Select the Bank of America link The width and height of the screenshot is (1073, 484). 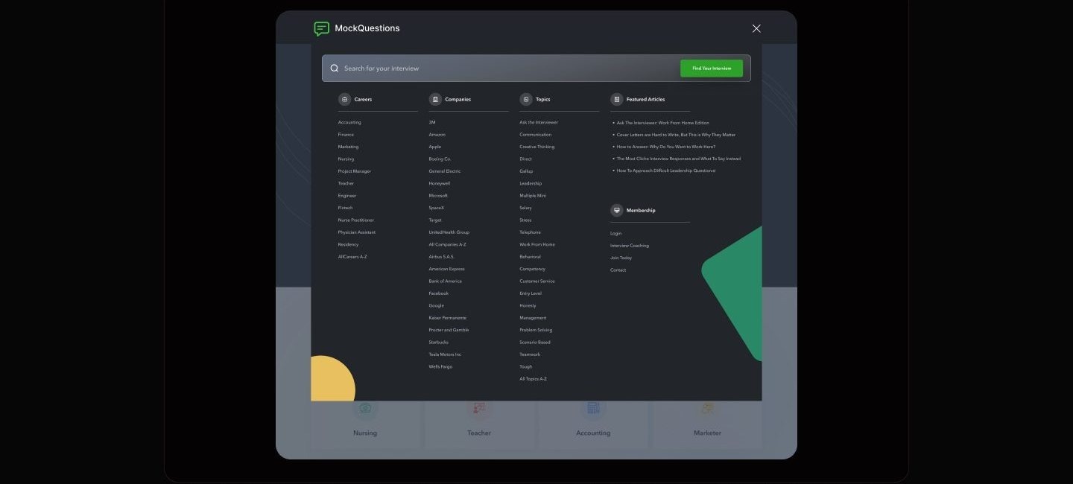[x=445, y=281]
